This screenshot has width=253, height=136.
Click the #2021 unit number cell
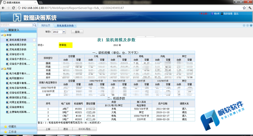78,113
